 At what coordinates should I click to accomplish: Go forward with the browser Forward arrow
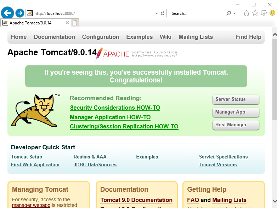(x=20, y=13)
